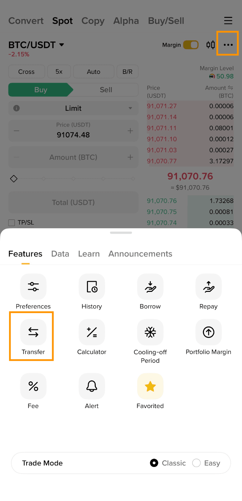
Task: Select the Data tab
Action: pyautogui.click(x=60, y=254)
